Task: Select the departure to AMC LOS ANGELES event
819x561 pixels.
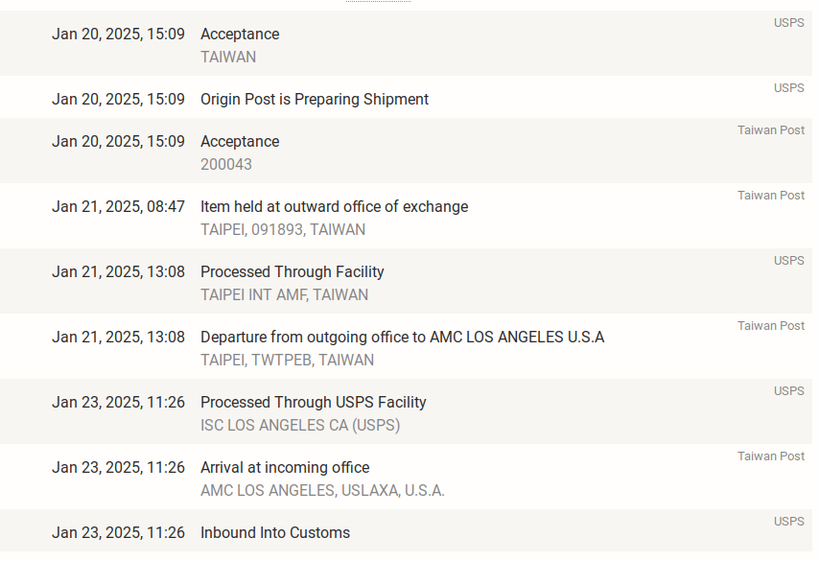Action: (x=402, y=338)
